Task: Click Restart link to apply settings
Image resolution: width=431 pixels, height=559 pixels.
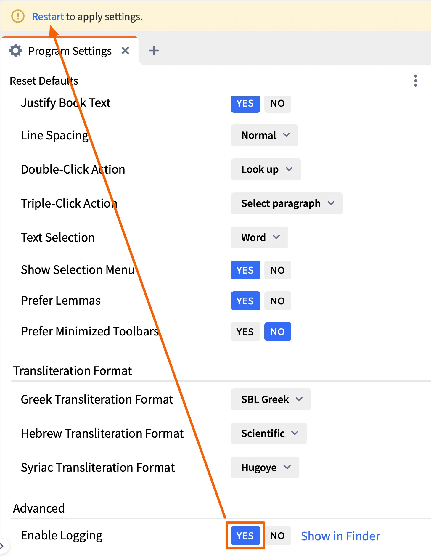Action: coord(48,17)
